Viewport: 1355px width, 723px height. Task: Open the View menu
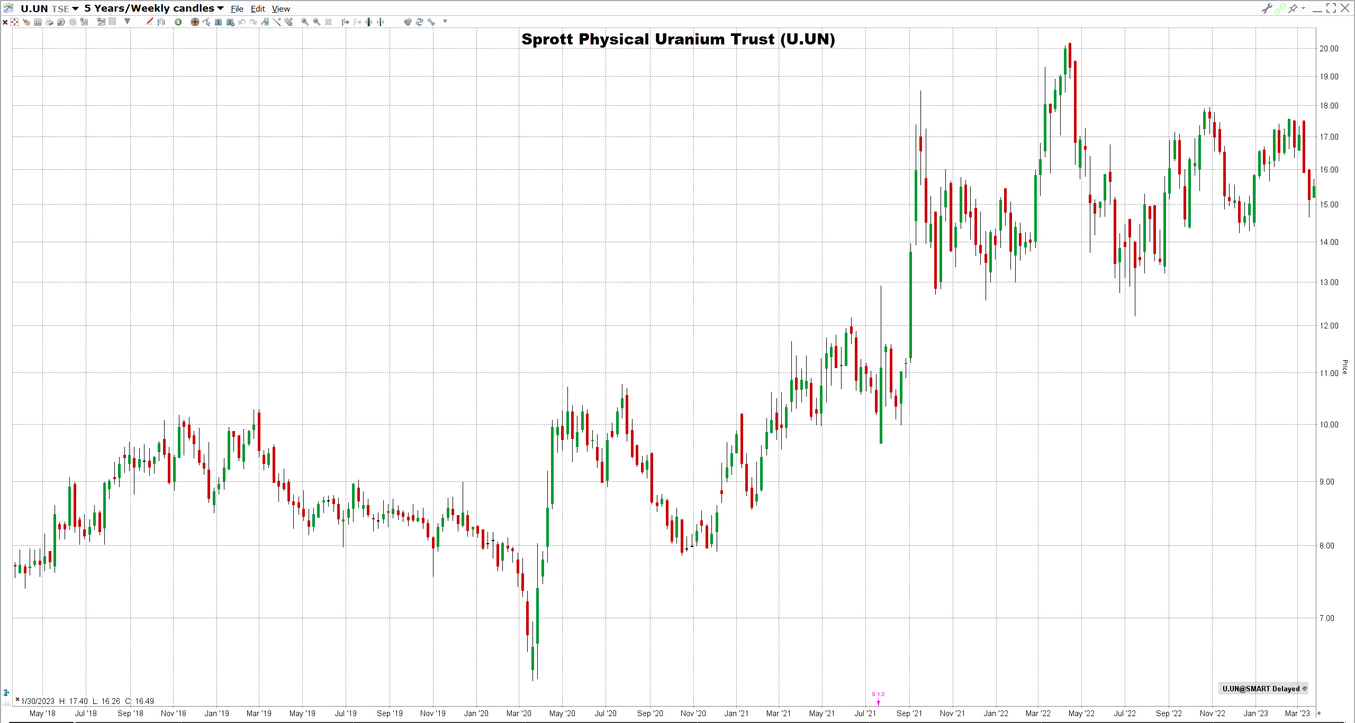click(281, 9)
